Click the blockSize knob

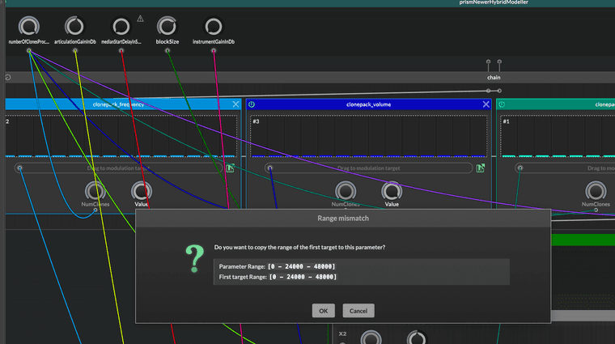[167, 27]
